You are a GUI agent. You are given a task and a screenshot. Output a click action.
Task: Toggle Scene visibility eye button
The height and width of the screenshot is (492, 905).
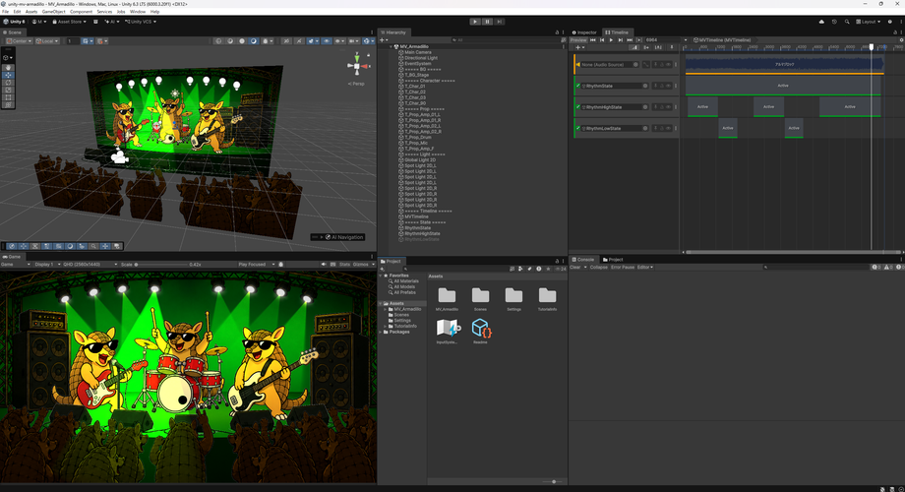(327, 41)
